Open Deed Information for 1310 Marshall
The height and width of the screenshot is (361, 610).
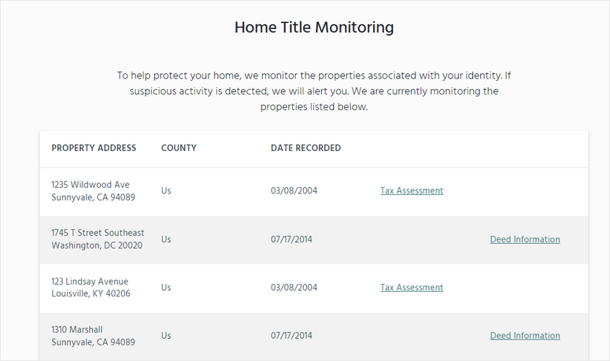click(x=525, y=336)
